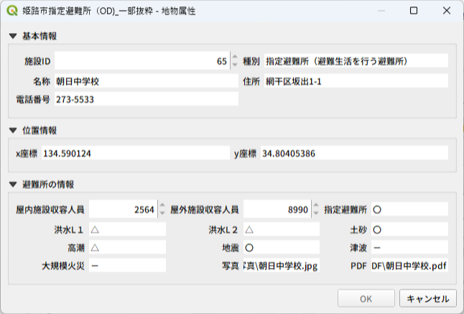Click the QGIS logo icon in title bar
The width and height of the screenshot is (464, 314).
coord(12,11)
